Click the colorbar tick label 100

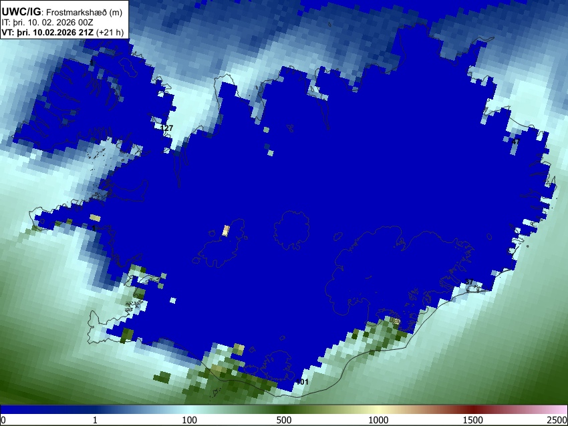[189, 420]
